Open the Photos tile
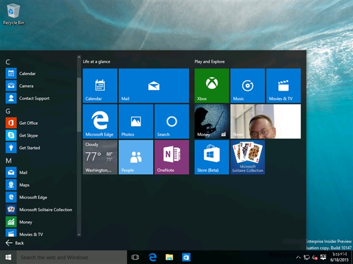Viewport: 353px width, 264px height. tap(136, 121)
